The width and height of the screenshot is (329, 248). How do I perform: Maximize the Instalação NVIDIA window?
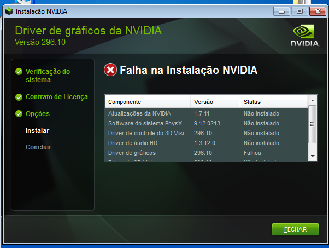tap(299, 11)
